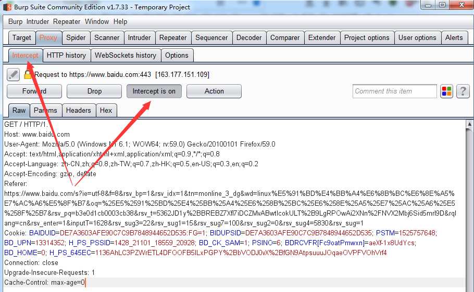Screen dimensions: 474x292
Task: Click the Comment this item field
Action: 394,91
